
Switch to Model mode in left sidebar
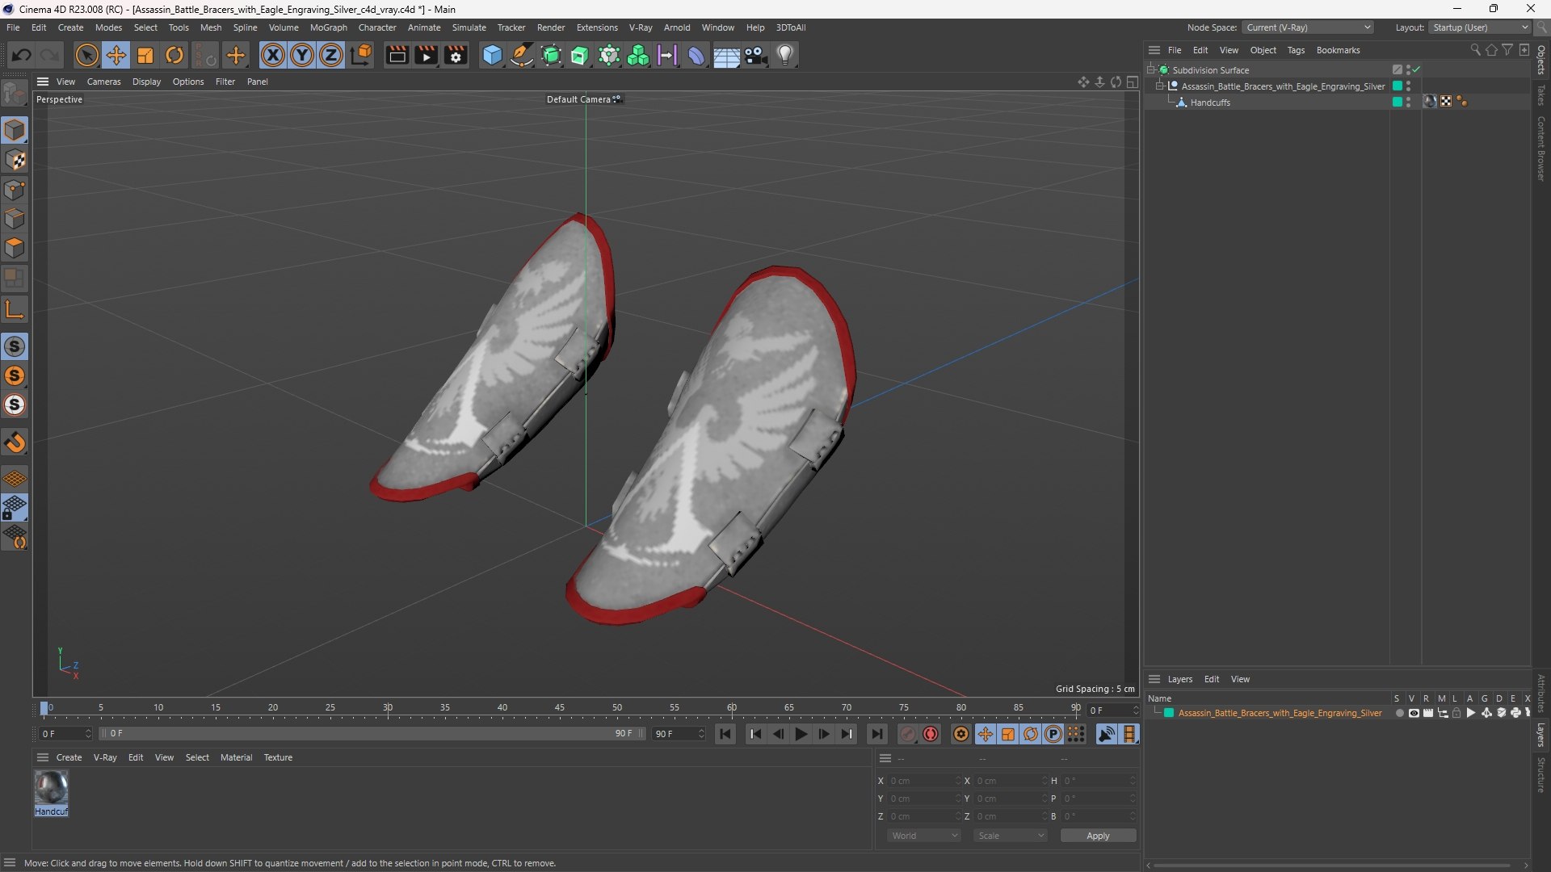click(x=15, y=130)
